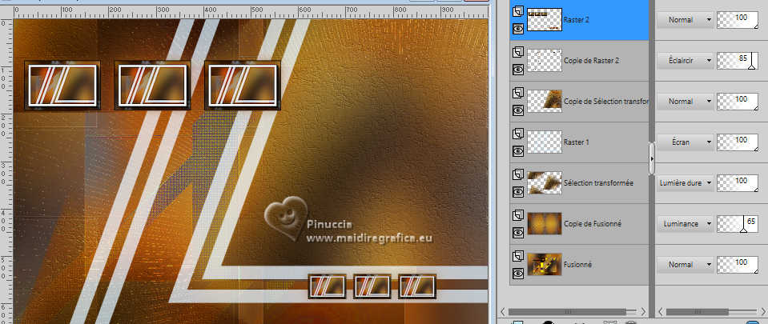
Task: Click opacity field of Sélection transformée layer
Action: [737, 183]
